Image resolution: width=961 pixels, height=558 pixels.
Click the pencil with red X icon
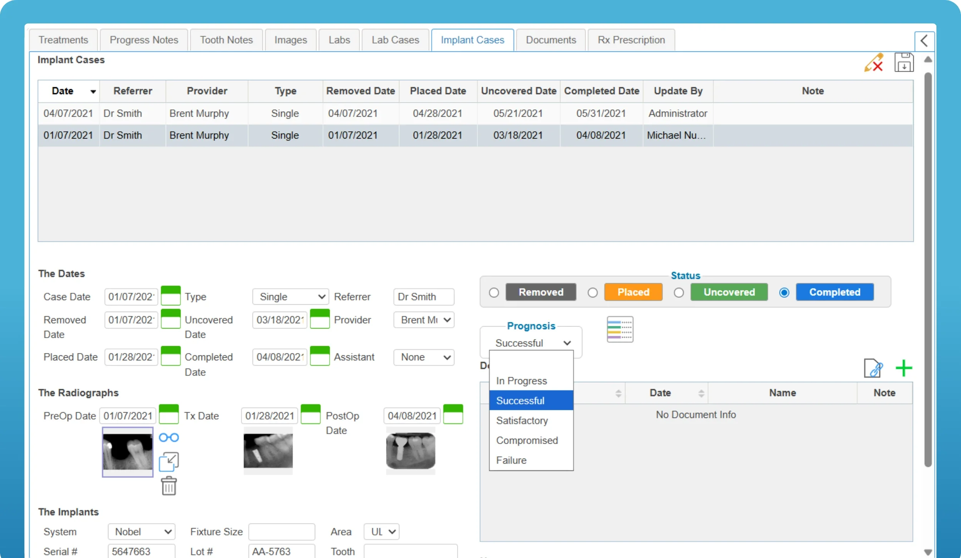pyautogui.click(x=874, y=63)
